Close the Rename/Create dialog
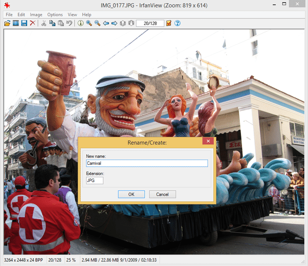The height and width of the screenshot is (266, 308). point(208,141)
